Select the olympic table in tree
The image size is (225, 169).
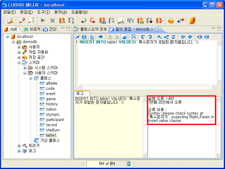coord(53,115)
